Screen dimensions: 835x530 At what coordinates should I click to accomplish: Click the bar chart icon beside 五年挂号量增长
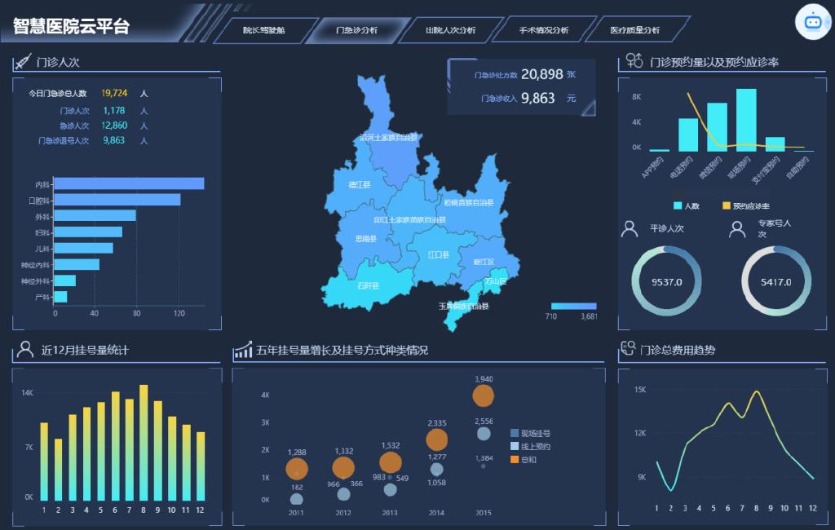[x=242, y=351]
